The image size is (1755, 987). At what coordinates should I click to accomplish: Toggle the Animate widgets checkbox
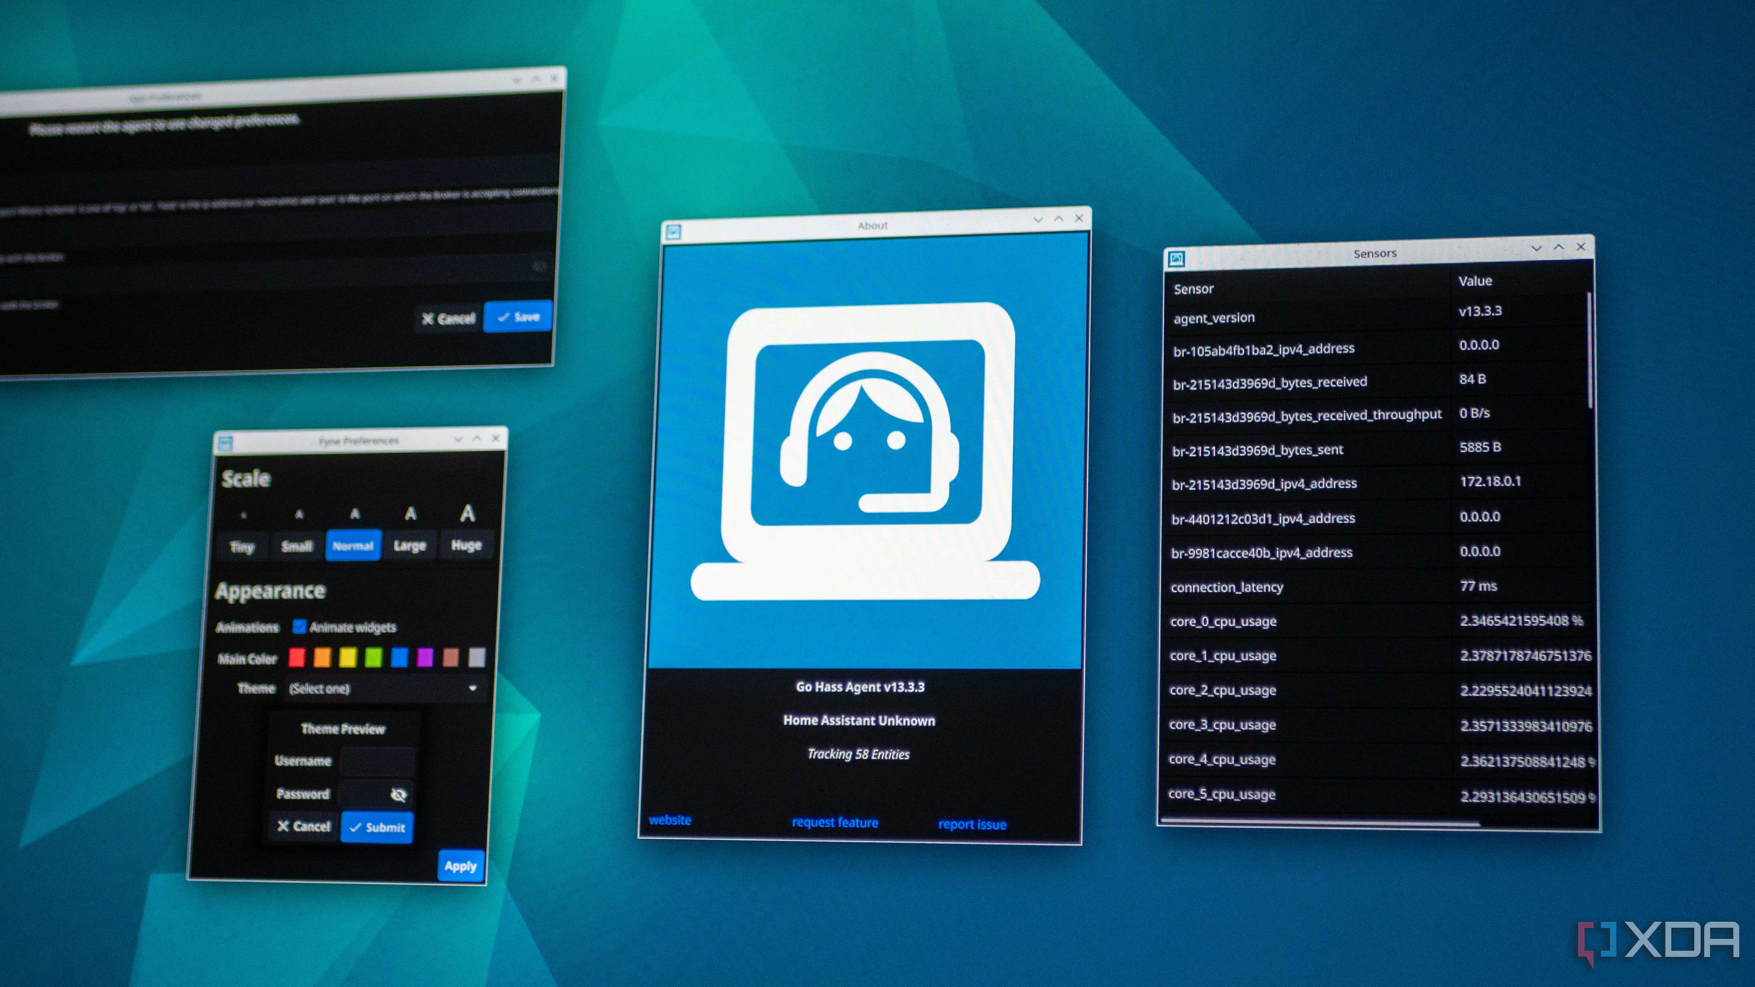[300, 626]
